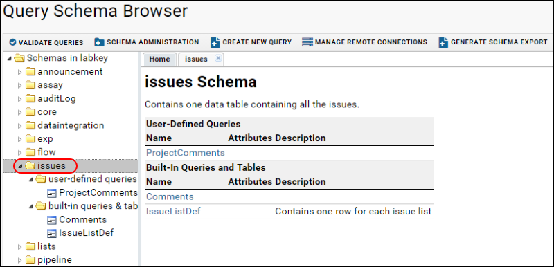Switch to the Home tab

click(x=159, y=59)
